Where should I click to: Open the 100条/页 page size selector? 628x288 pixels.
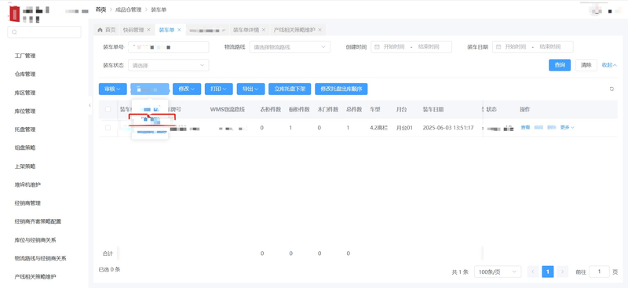498,272
